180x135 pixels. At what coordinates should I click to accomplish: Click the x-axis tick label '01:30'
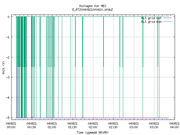point(72,127)
